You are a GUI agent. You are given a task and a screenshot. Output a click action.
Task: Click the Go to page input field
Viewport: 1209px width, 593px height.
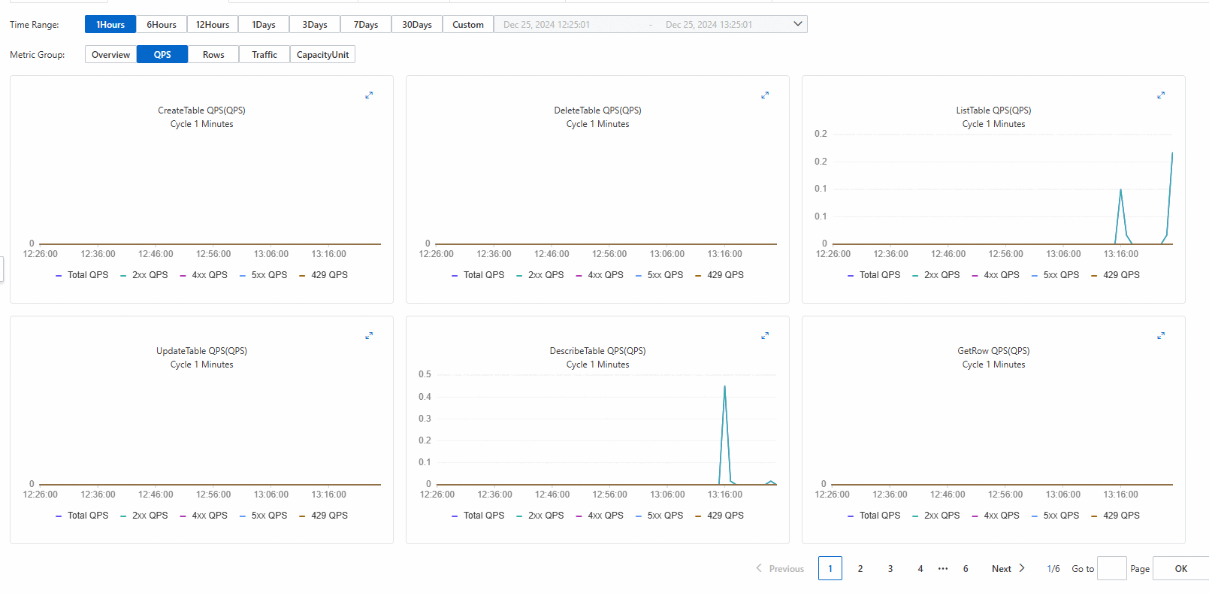click(x=1112, y=568)
